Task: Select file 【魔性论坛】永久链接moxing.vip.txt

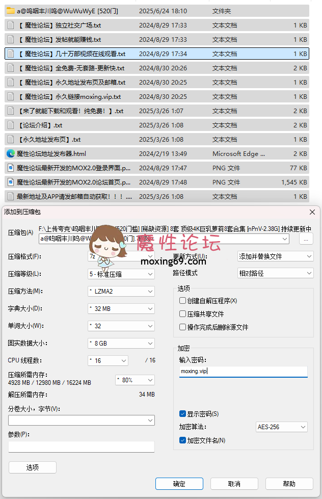Action: [157, 96]
